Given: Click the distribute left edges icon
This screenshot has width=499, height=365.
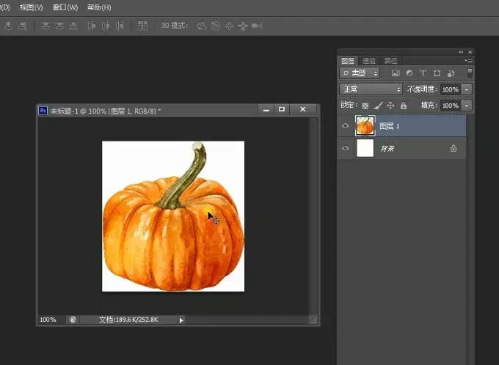Looking at the screenshot, I should tap(92, 26).
